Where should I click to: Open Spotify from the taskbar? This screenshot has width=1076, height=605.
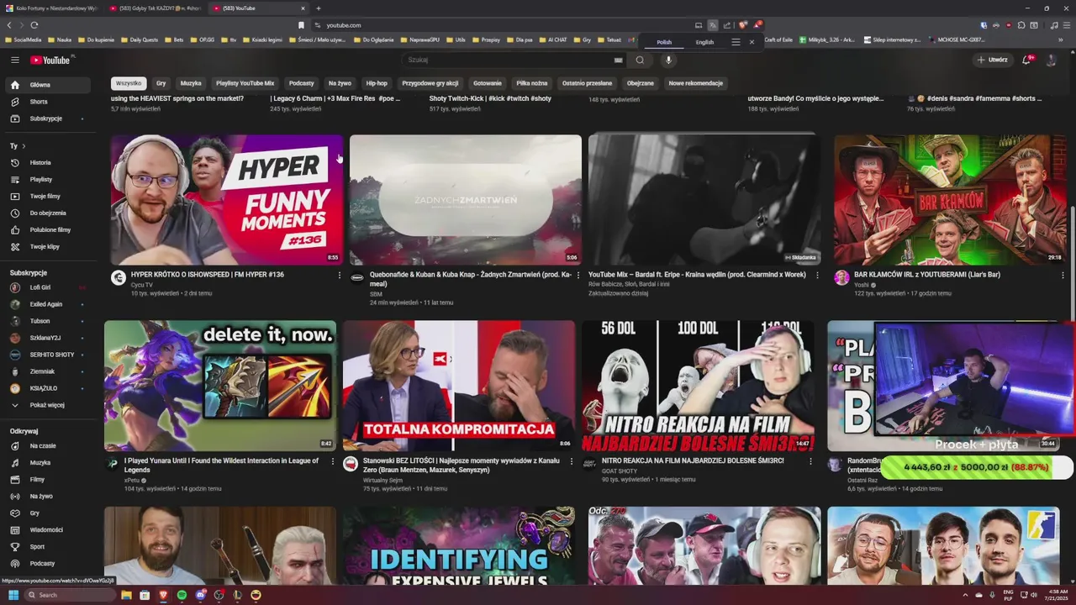click(x=182, y=595)
